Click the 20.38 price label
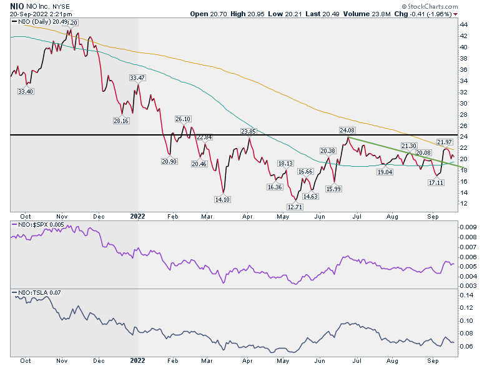The height and width of the screenshot is (366, 487). [x=328, y=151]
